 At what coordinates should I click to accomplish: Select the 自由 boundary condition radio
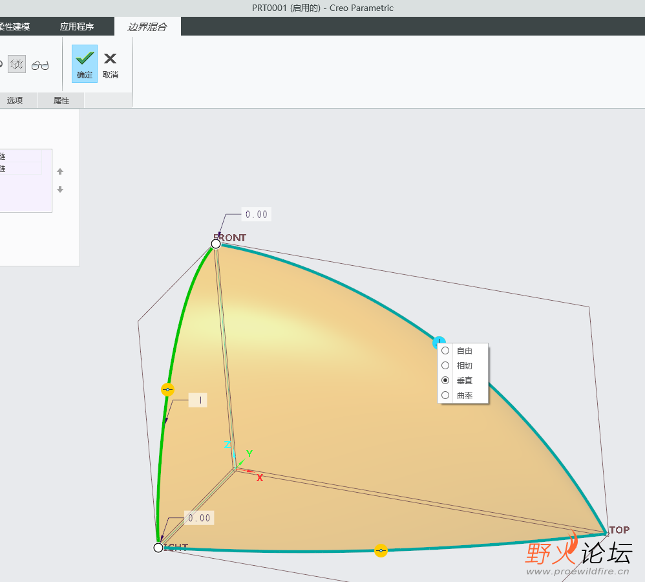point(445,350)
